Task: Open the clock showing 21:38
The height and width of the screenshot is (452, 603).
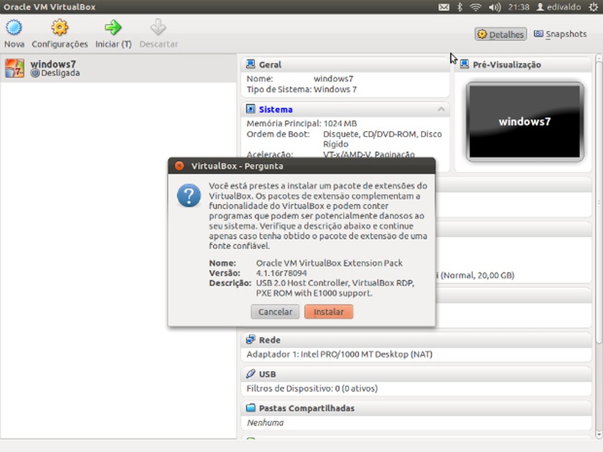Action: [518, 7]
